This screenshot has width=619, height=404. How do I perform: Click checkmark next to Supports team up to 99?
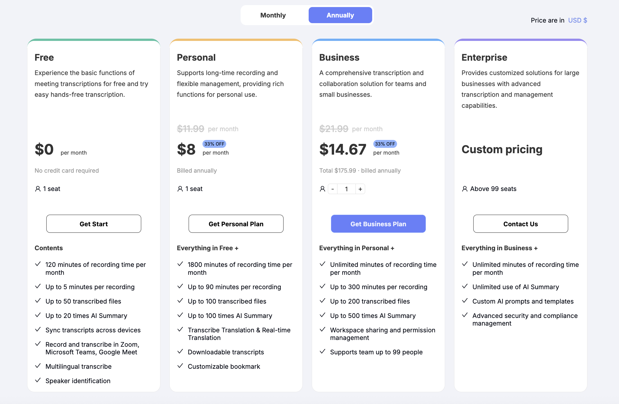click(x=322, y=352)
